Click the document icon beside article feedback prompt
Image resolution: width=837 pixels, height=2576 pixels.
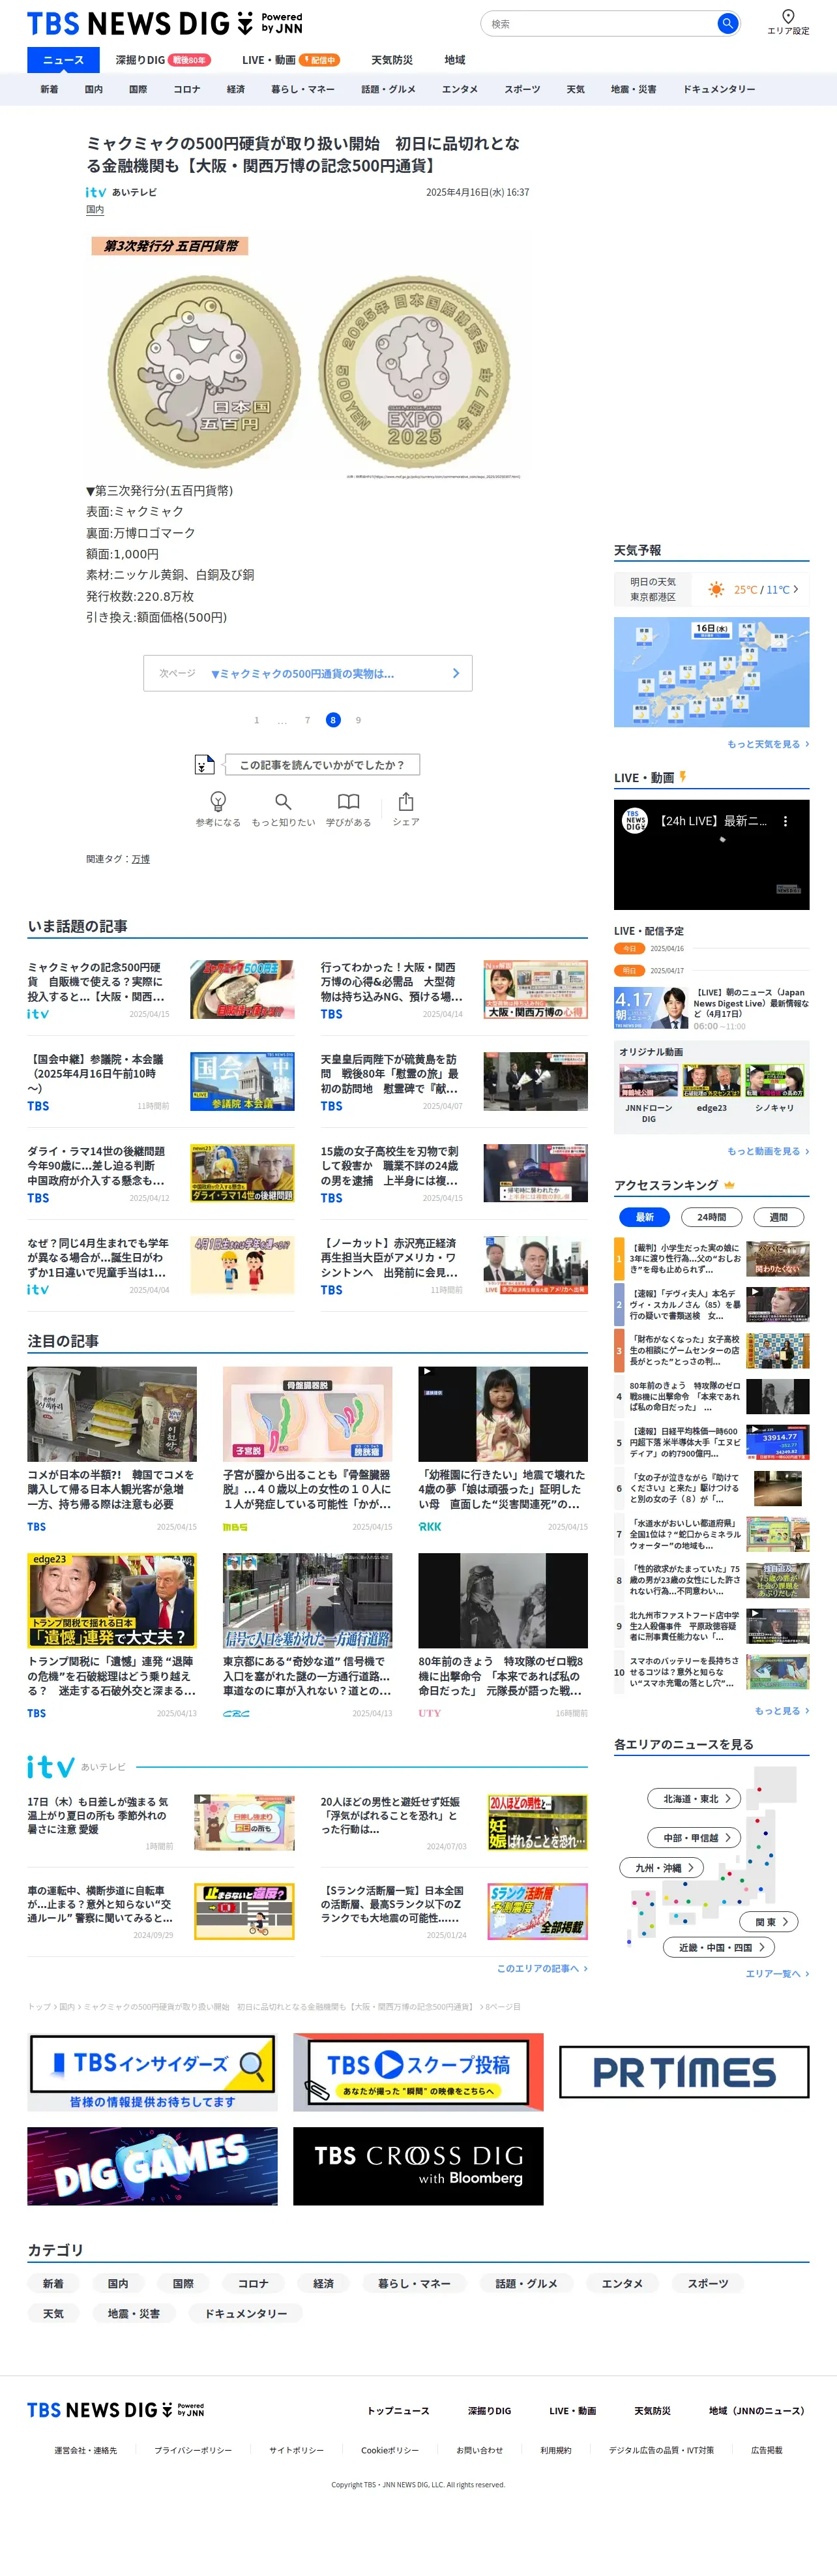pyautogui.click(x=204, y=764)
